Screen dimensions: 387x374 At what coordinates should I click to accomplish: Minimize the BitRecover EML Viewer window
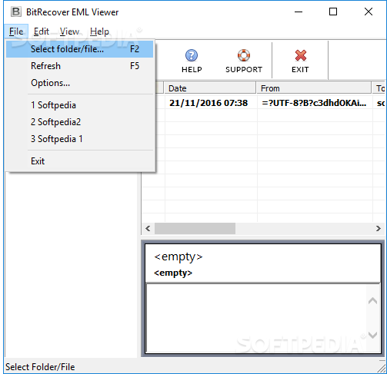[299, 12]
